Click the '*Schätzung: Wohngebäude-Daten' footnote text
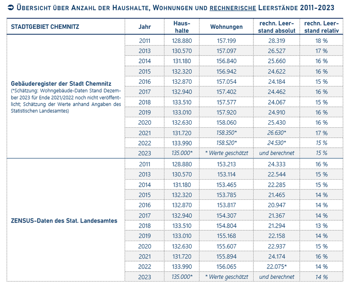The width and height of the screenshot is (351, 287). pyautogui.click(x=66, y=101)
